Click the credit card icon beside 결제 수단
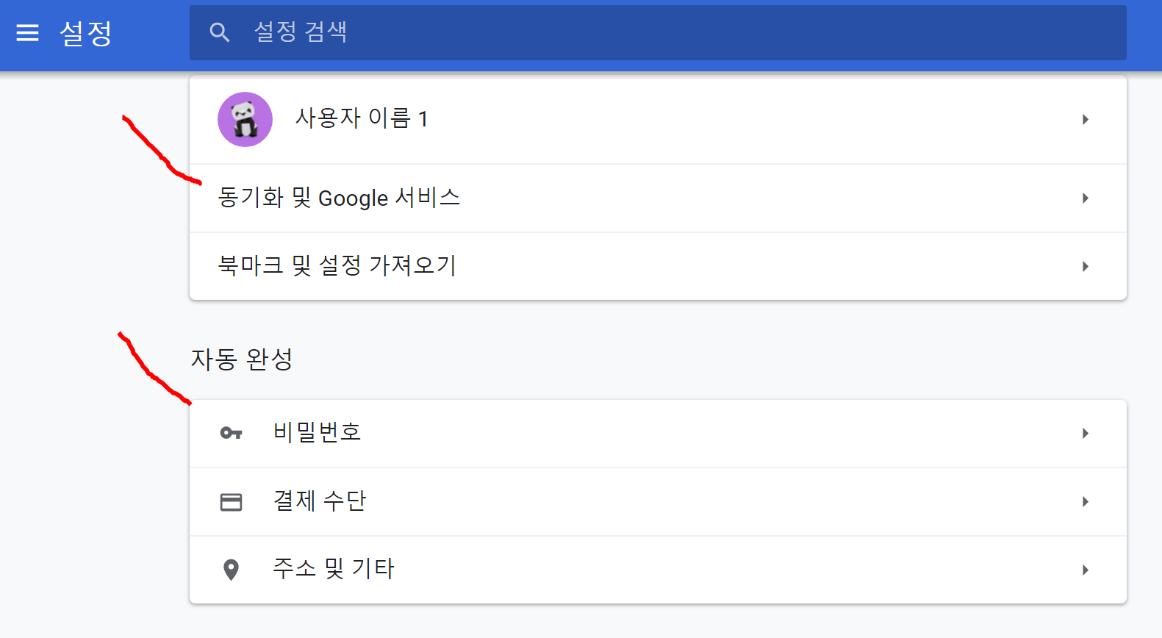Image resolution: width=1162 pixels, height=638 pixels. pos(231,502)
